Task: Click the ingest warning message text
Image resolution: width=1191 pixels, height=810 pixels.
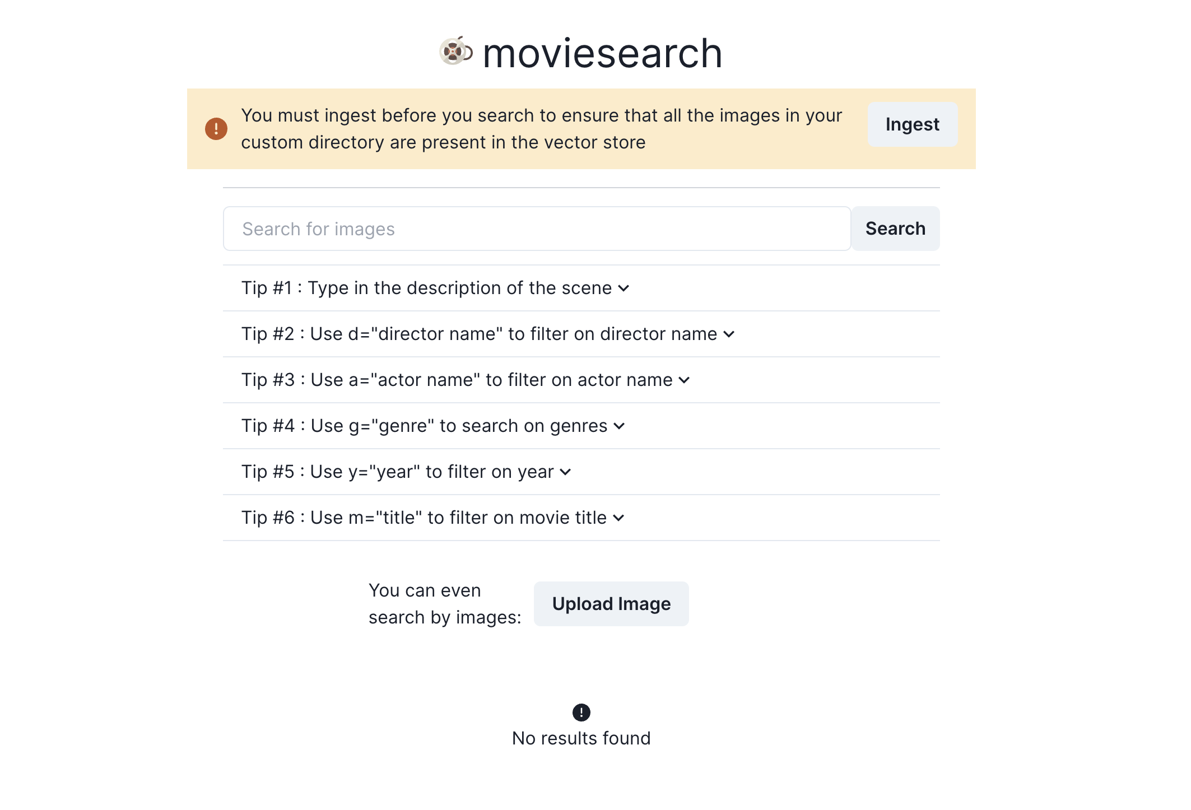Action: [541, 129]
